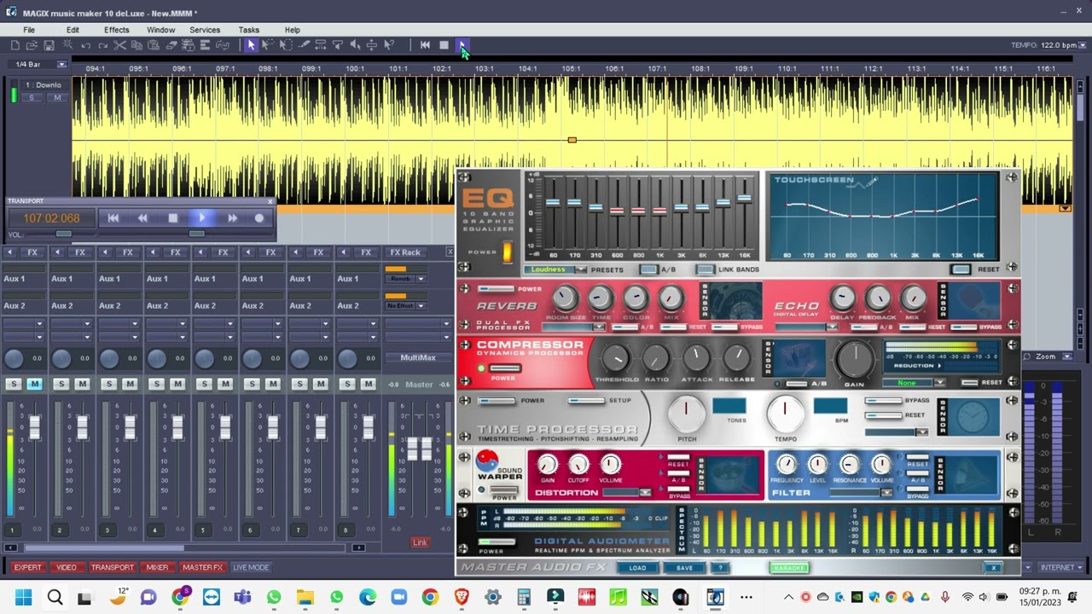Click the Save floppy disk icon
The height and width of the screenshot is (614, 1092).
pyautogui.click(x=49, y=45)
